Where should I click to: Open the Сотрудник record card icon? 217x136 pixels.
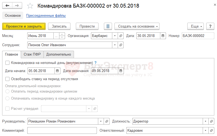click(x=121, y=45)
